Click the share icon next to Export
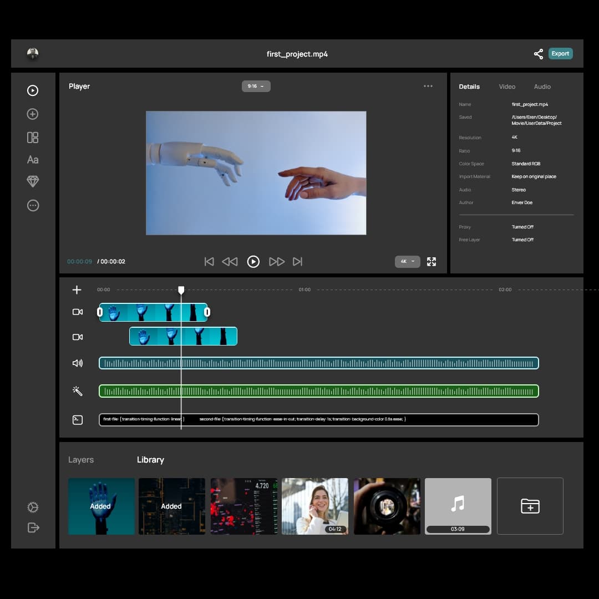 (538, 54)
